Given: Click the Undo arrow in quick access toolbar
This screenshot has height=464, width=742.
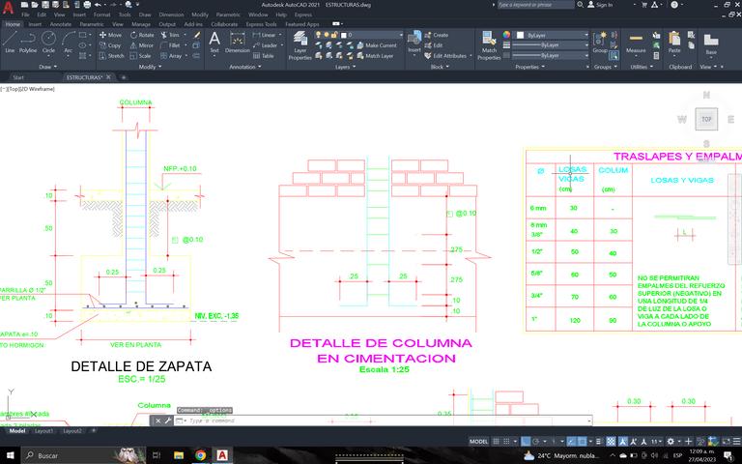Looking at the screenshot, I should pos(98,5).
